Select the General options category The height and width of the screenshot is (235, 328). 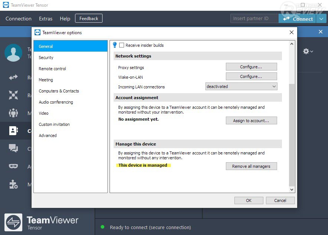pos(71,46)
